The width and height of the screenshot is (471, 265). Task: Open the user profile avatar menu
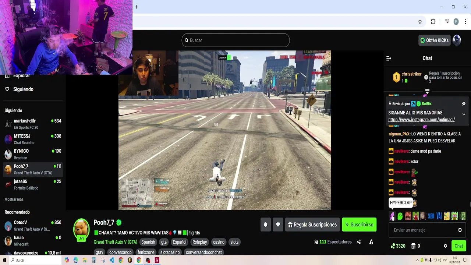(457, 40)
